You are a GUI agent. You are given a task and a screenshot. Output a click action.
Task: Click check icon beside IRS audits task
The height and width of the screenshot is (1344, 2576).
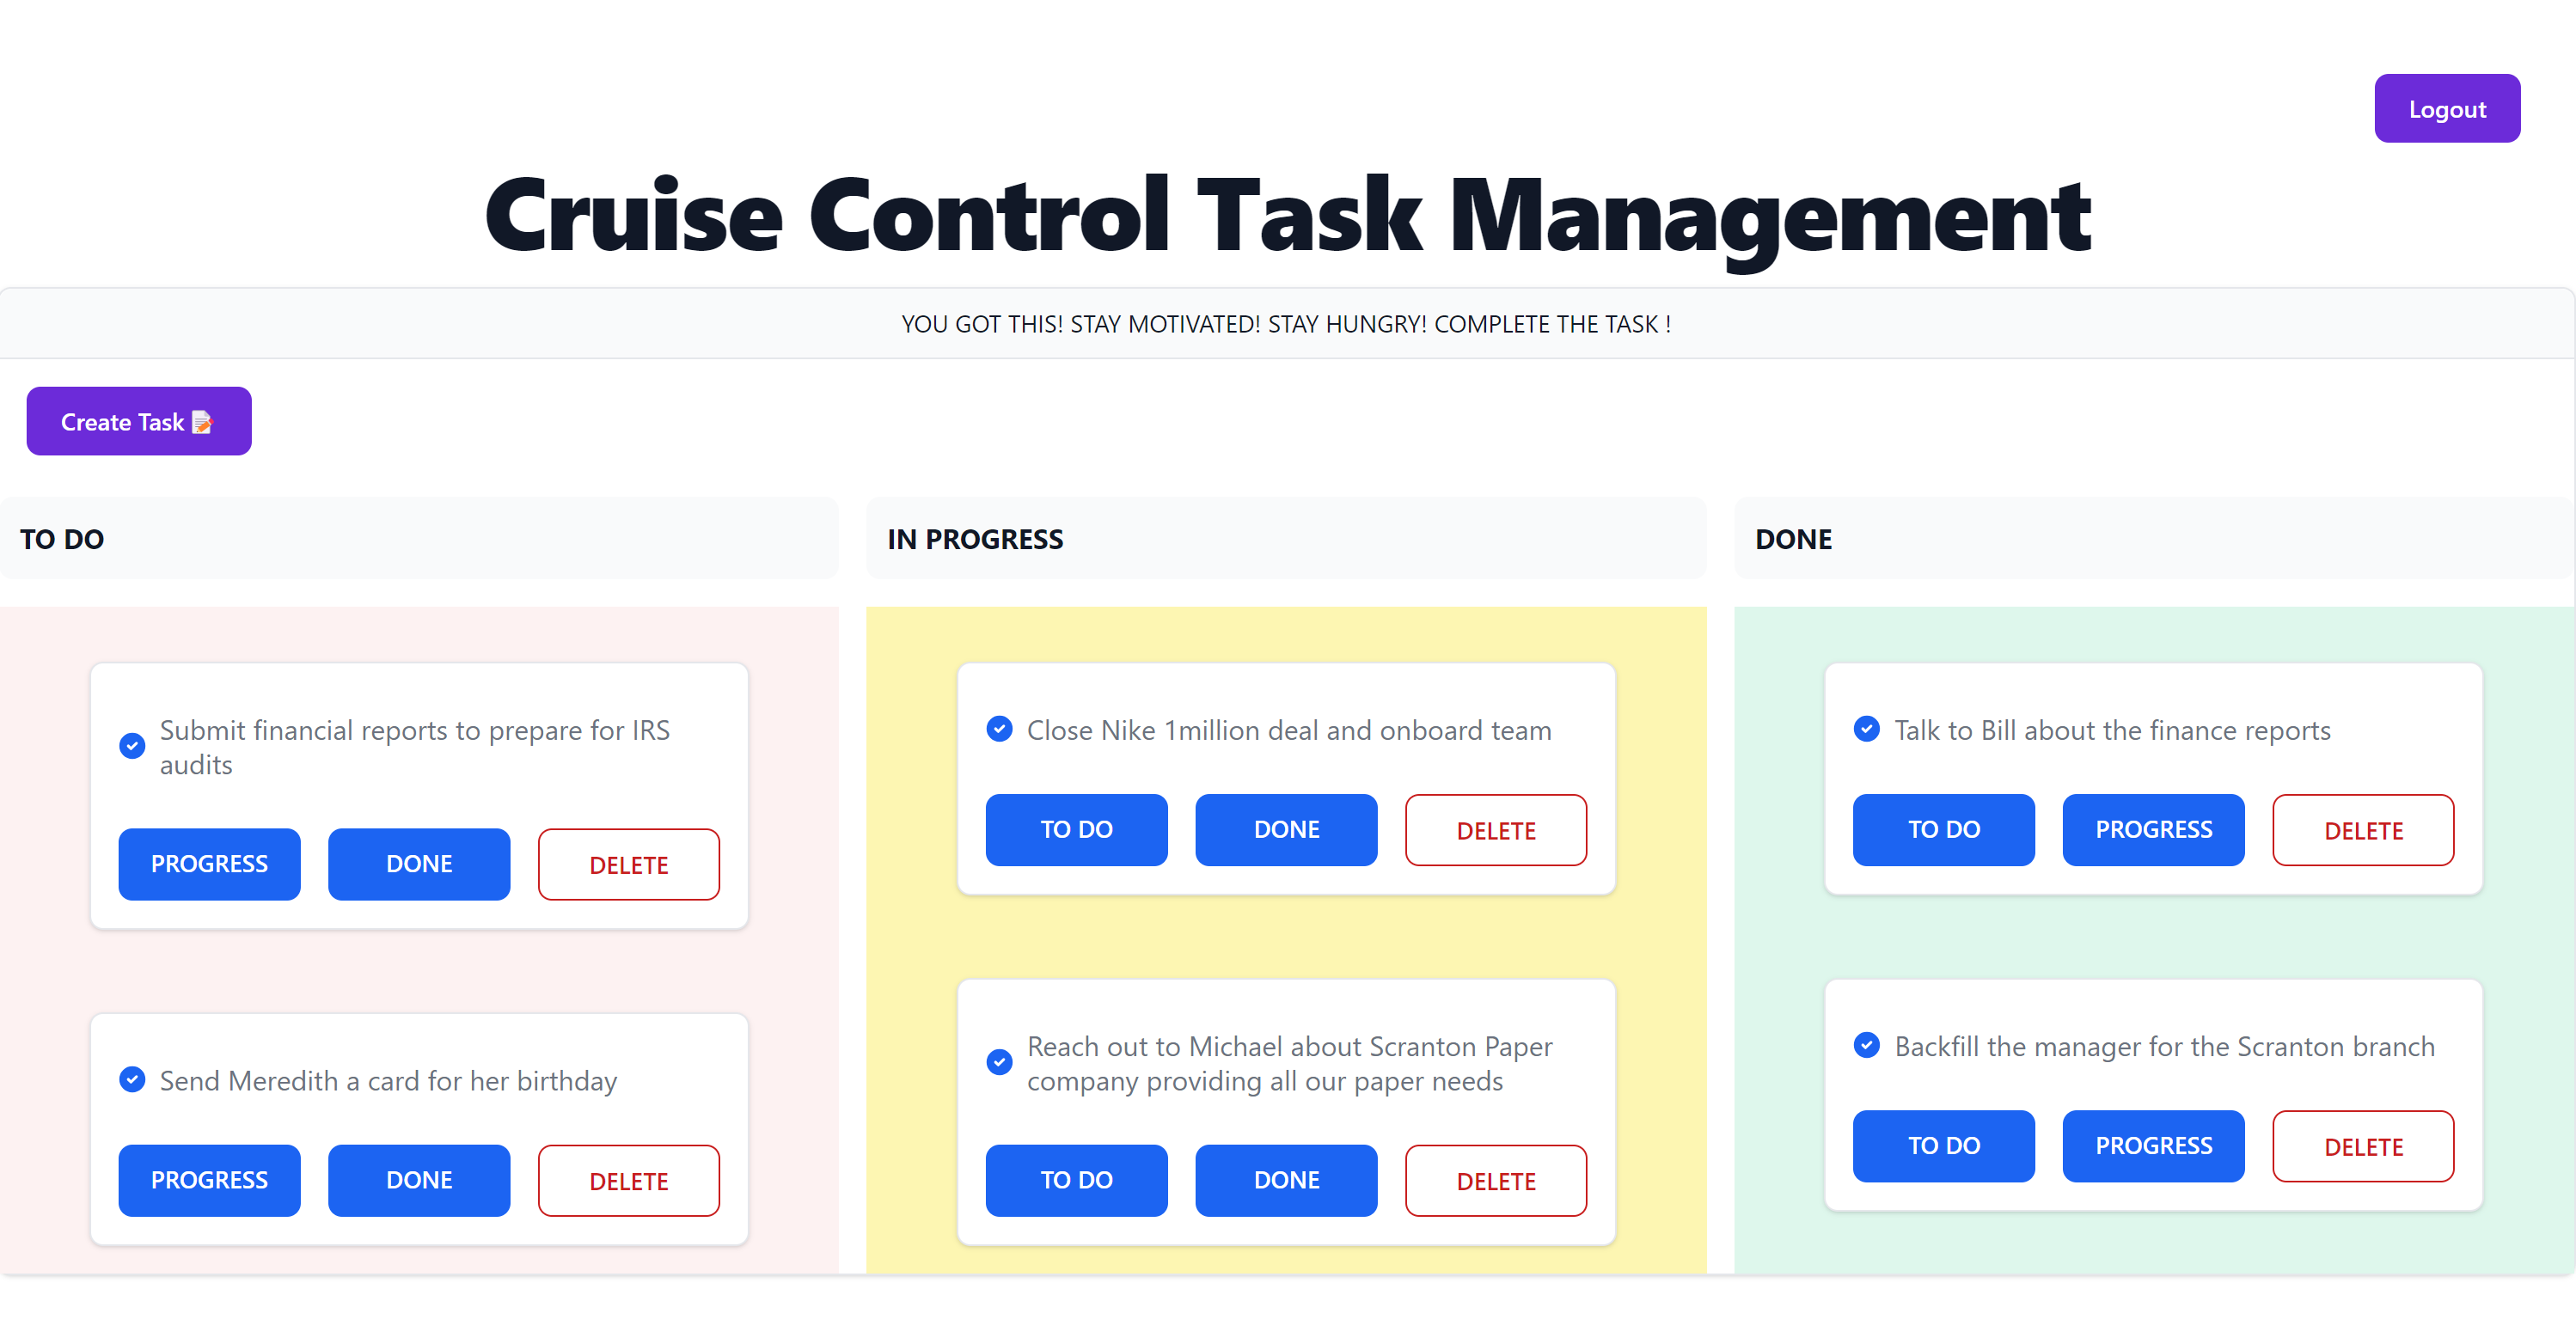132,746
